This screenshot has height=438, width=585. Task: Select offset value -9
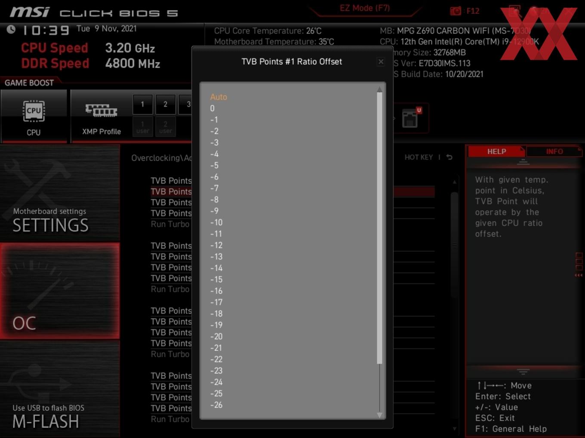pos(214,211)
